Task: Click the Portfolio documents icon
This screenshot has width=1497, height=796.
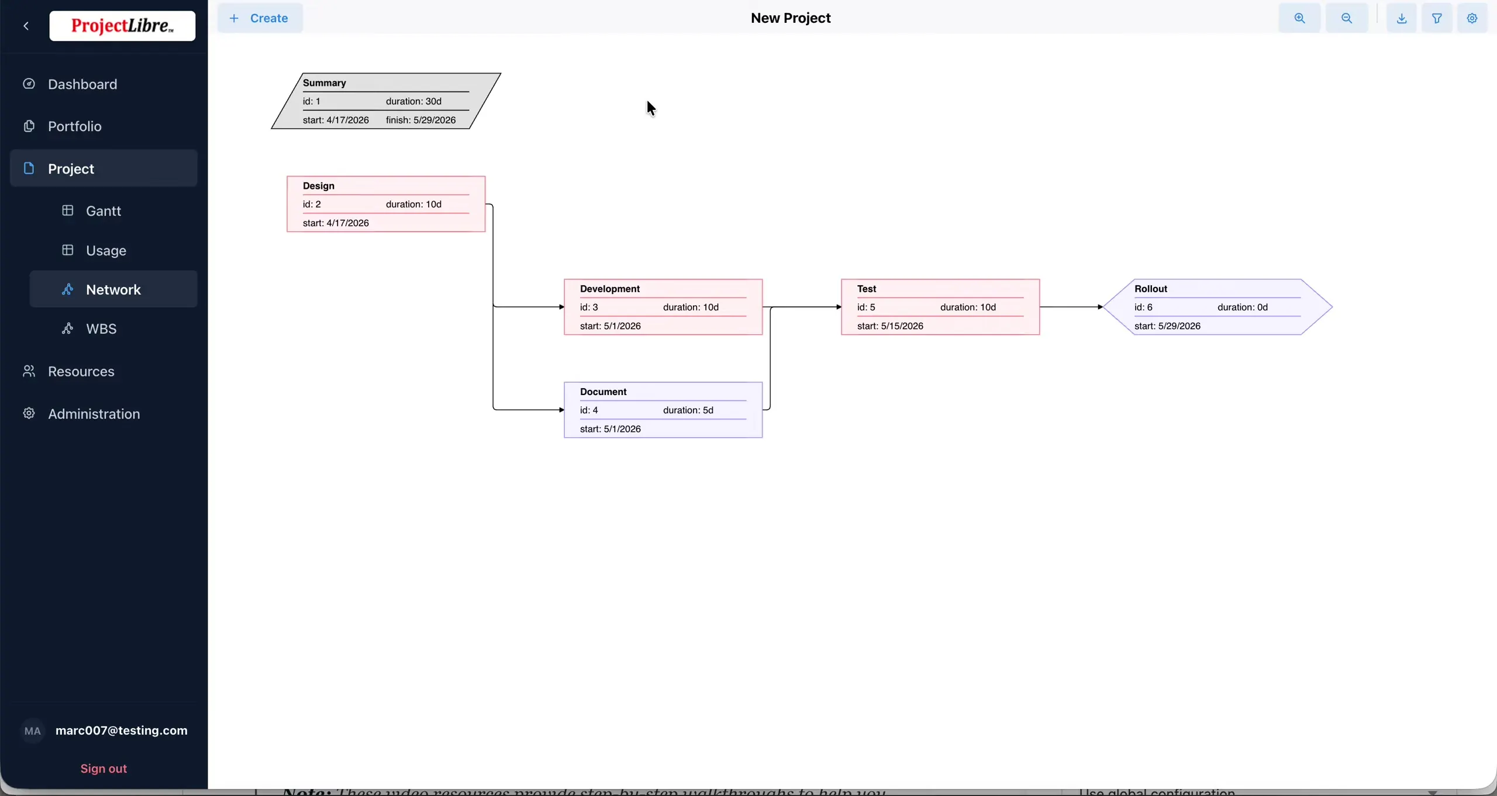Action: pyautogui.click(x=29, y=126)
